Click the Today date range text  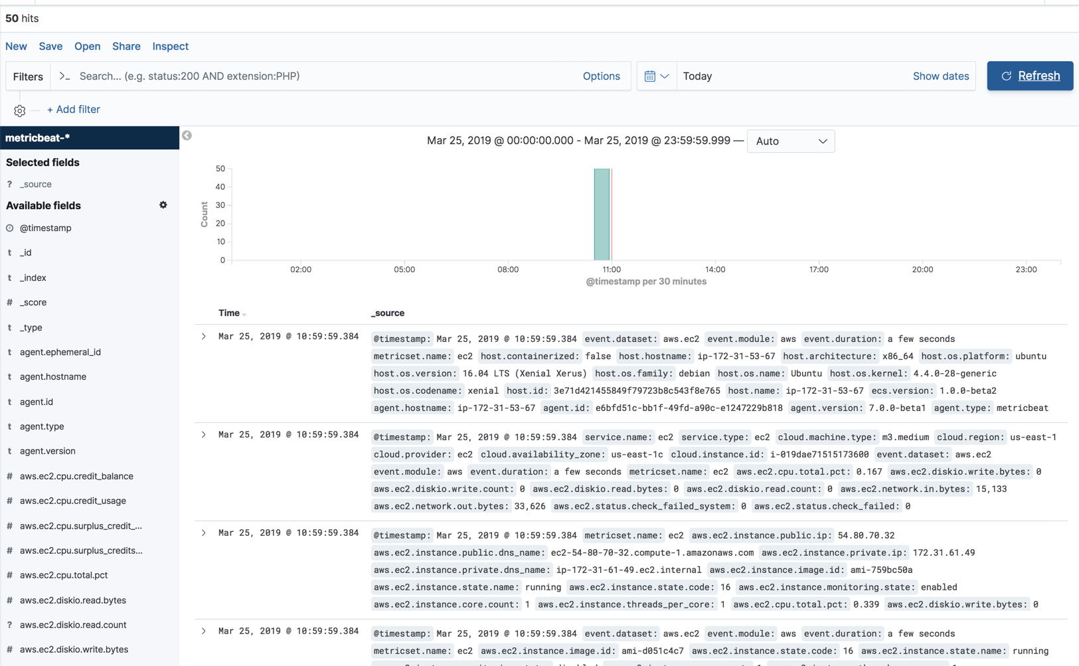pyautogui.click(x=697, y=76)
